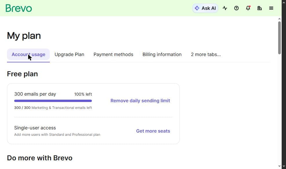This screenshot has width=286, height=169.
Task: Click the email usage progress bar
Action: [x=53, y=101]
